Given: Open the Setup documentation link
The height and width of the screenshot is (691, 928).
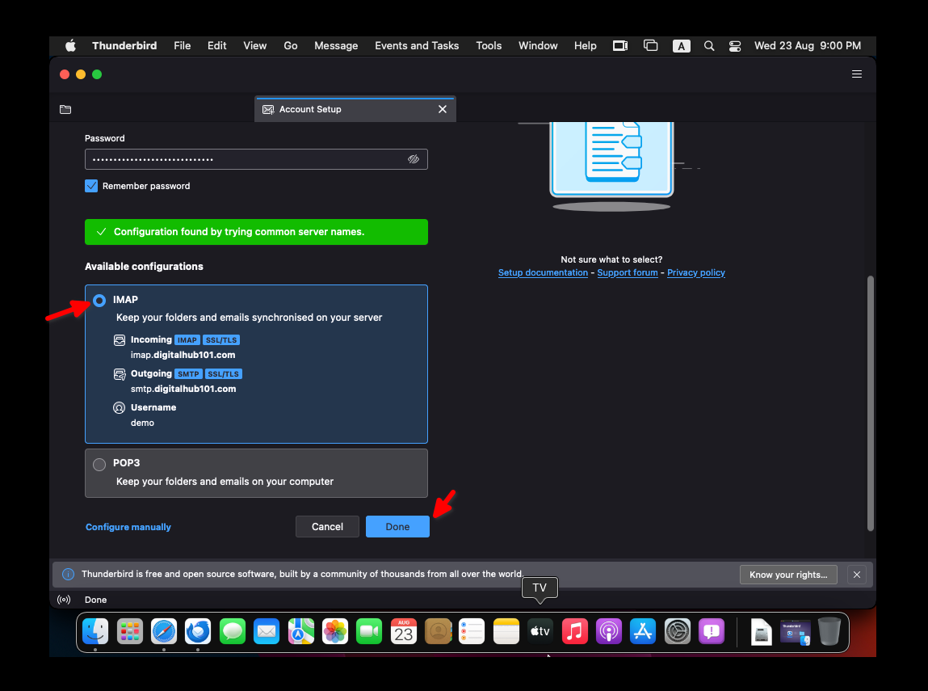Looking at the screenshot, I should click(543, 272).
